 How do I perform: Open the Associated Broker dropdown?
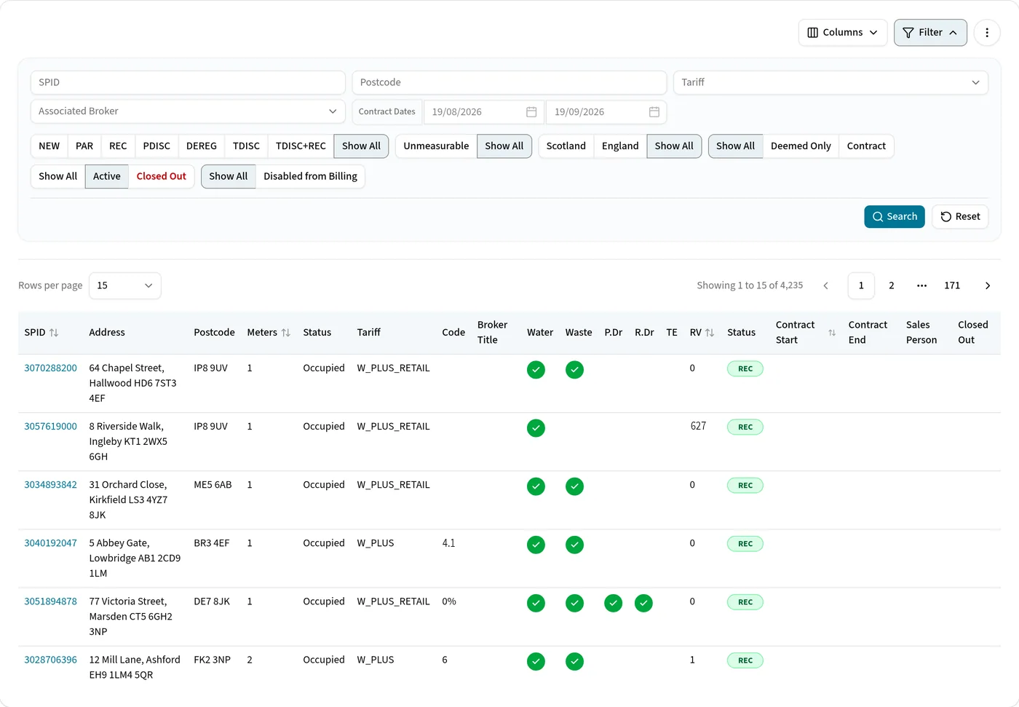[x=188, y=111]
